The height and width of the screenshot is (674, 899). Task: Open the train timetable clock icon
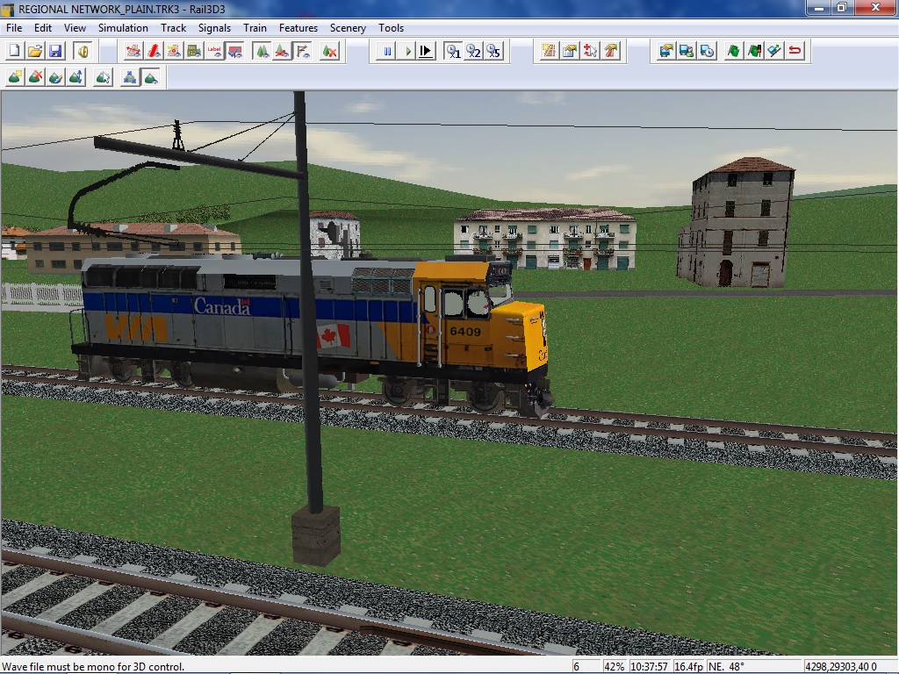coord(707,51)
